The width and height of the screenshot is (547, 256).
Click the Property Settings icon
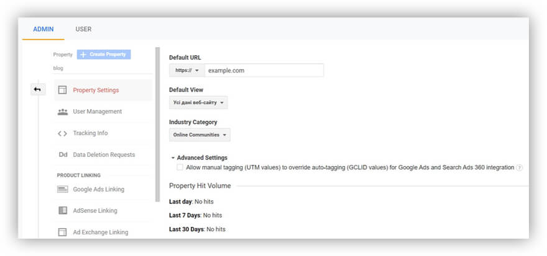[x=62, y=90]
